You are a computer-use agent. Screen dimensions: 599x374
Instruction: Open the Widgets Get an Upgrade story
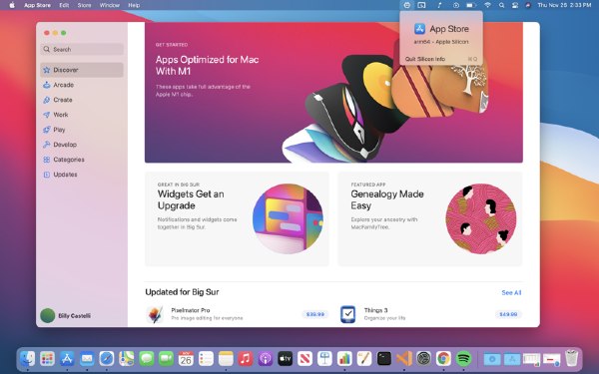(x=237, y=218)
